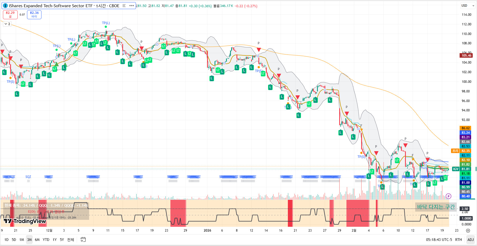
Task: Click the 82.36 buy button
Action: 34,14
